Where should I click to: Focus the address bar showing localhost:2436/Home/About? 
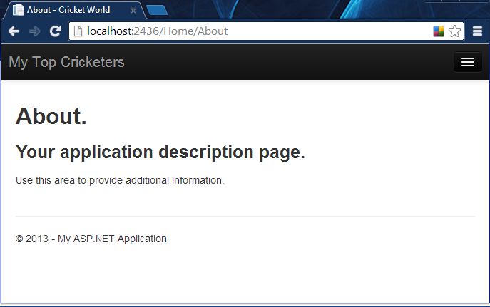click(266, 31)
